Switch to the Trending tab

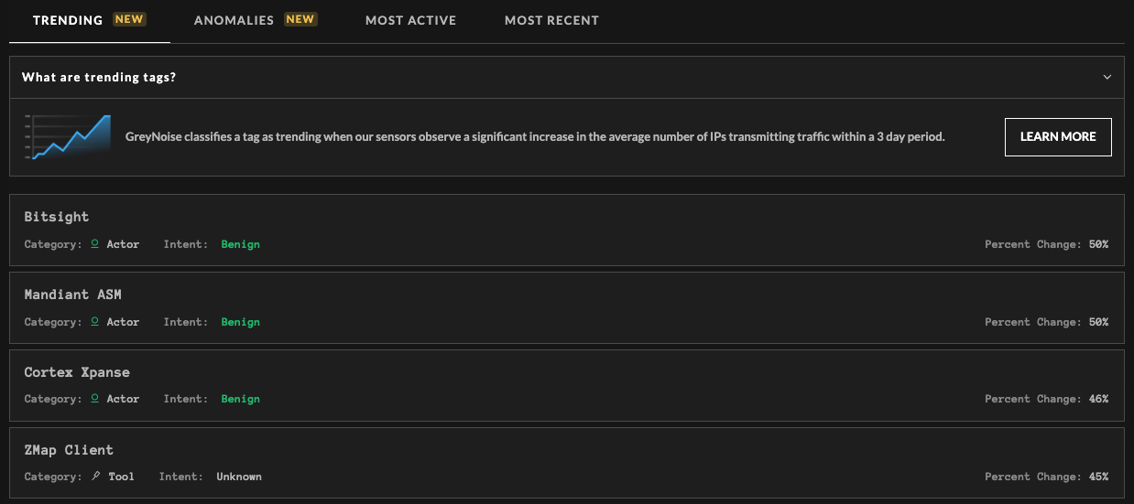[x=89, y=20]
